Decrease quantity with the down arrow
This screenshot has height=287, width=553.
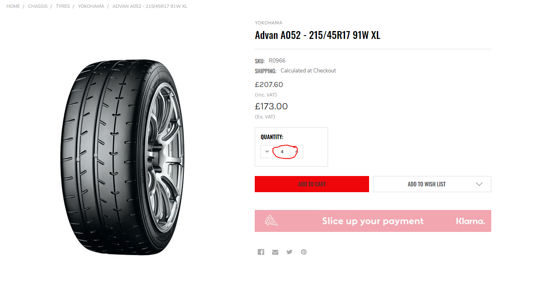point(267,152)
